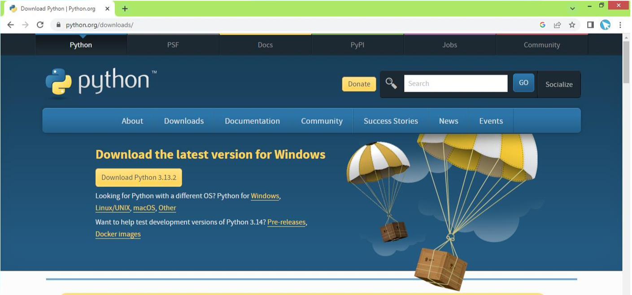Open the Google icon in address bar

pos(542,25)
